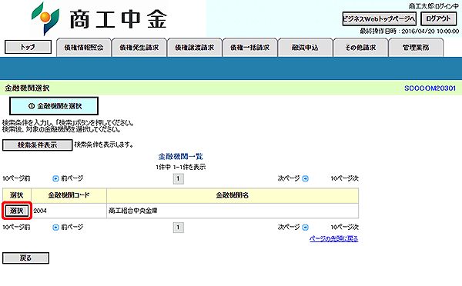Select institution 2004 with 選択 button
This screenshot has height=286, width=462.
point(16,211)
